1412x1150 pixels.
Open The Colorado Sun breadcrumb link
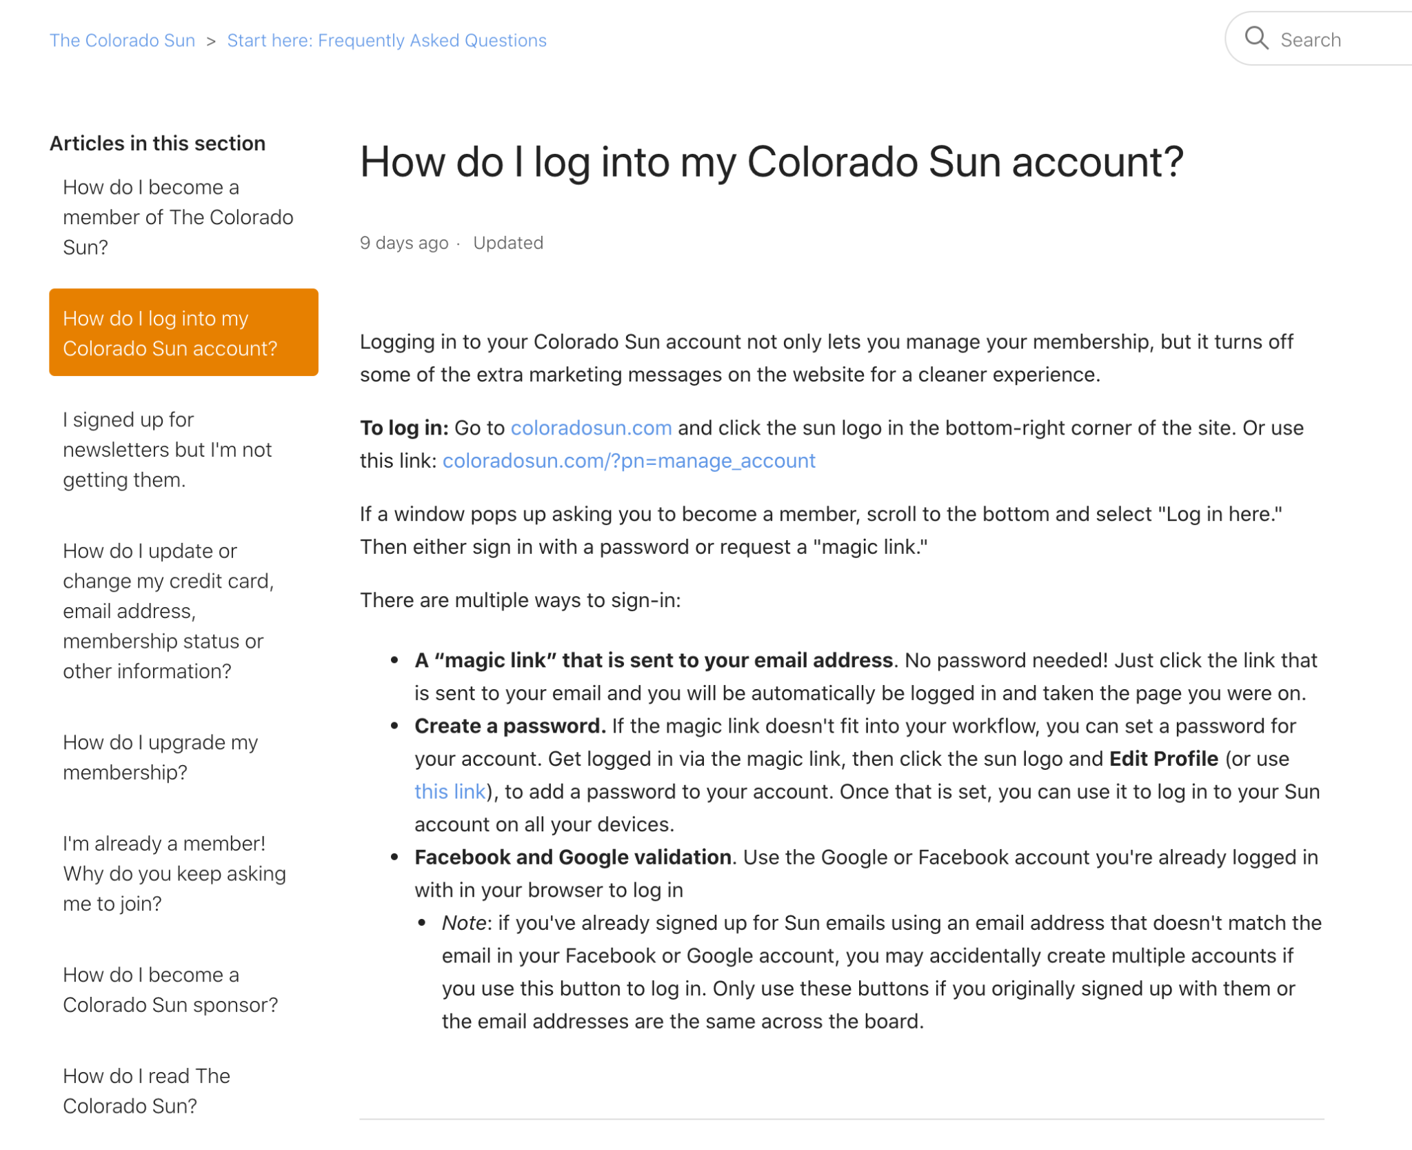[122, 41]
